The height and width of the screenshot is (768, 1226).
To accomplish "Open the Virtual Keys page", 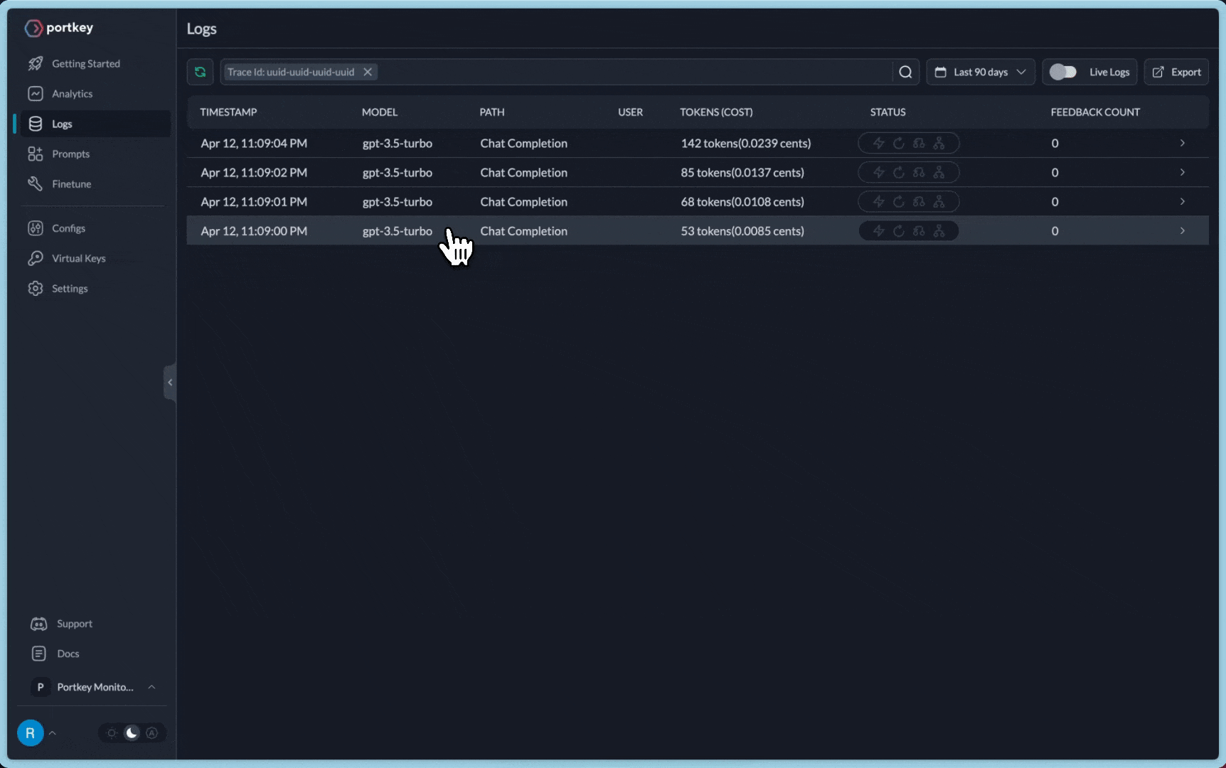I will point(78,258).
